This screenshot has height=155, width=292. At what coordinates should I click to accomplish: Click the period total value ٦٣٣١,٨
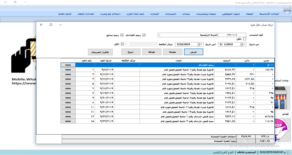point(265,137)
